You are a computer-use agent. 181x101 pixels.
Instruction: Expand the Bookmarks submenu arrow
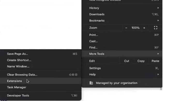pos(158,20)
